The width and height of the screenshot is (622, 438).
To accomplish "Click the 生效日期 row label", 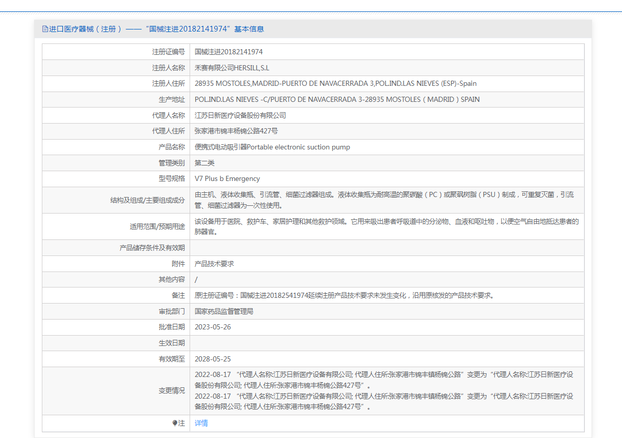I will click(x=172, y=343).
